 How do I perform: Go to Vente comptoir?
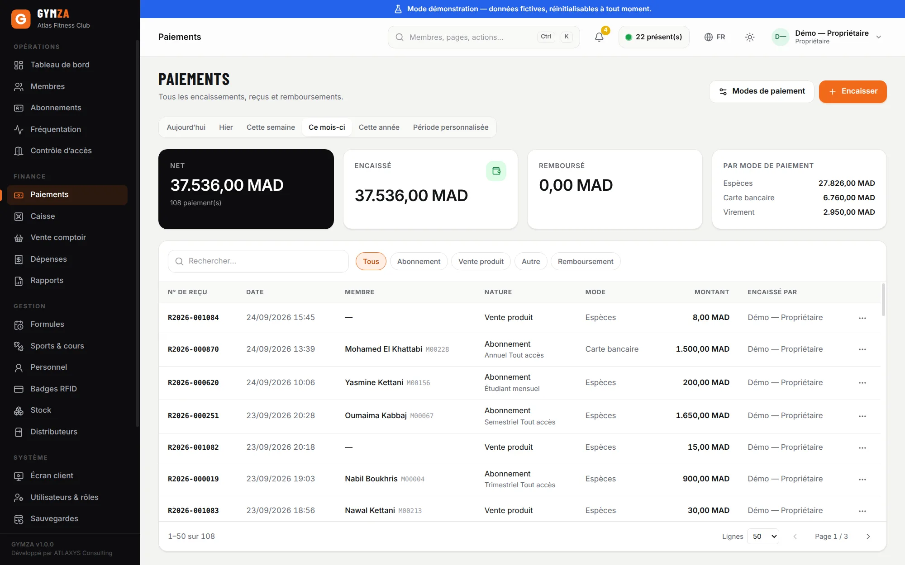(67, 237)
